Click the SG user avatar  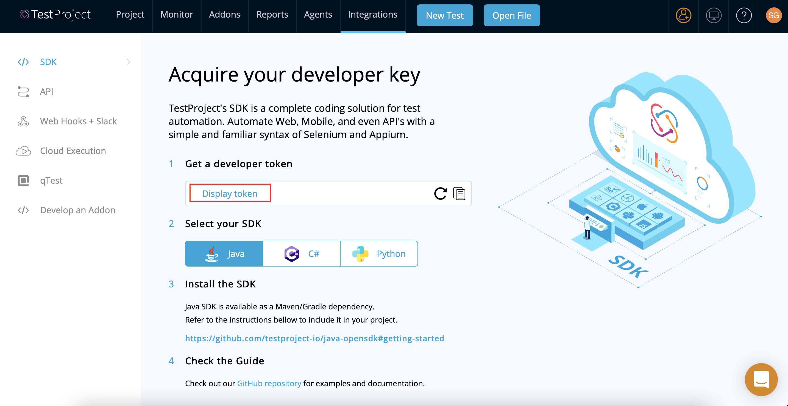point(773,15)
